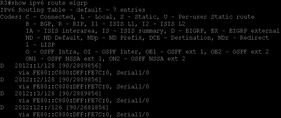Click the 'l - LISP' code line
This screenshot has height=118, width=281.
(40, 45)
